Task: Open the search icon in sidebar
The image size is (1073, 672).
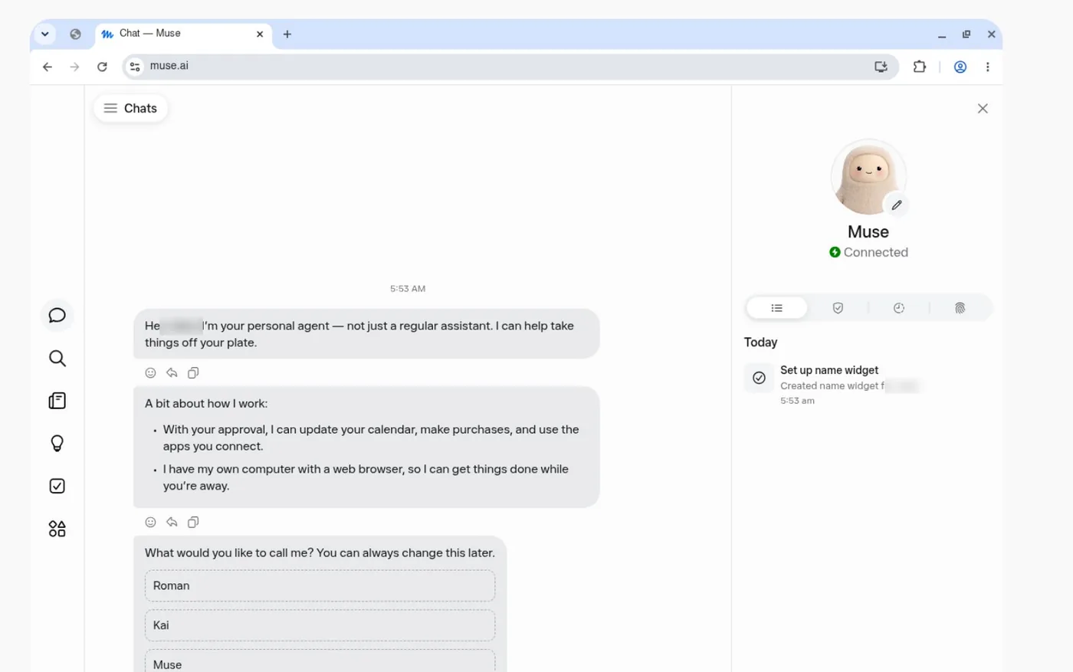Action: 57,359
